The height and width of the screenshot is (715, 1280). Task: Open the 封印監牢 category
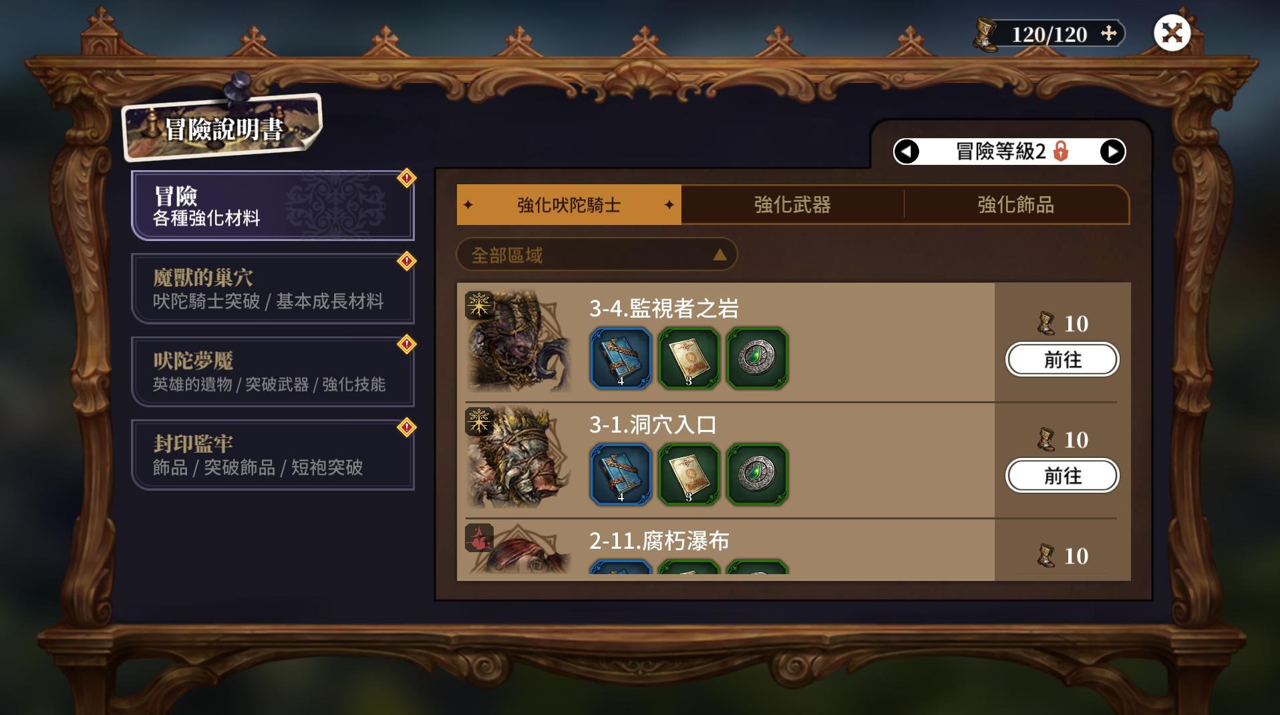coord(273,455)
